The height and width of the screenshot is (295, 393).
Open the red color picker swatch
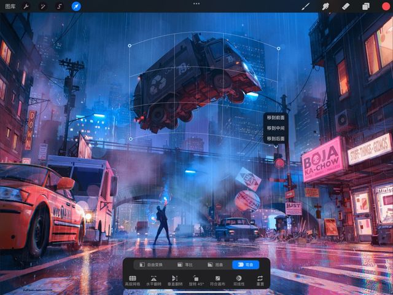point(386,6)
